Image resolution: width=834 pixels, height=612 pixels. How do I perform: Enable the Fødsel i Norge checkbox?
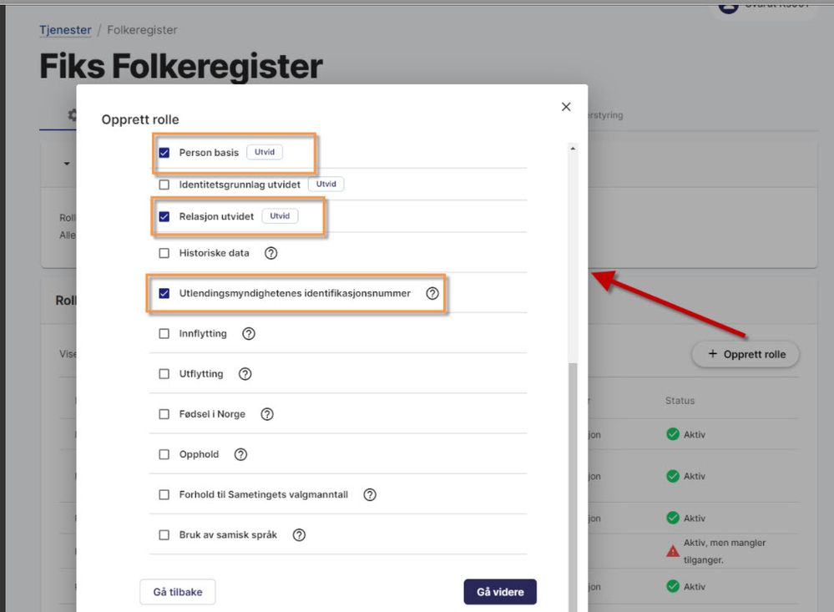click(164, 414)
